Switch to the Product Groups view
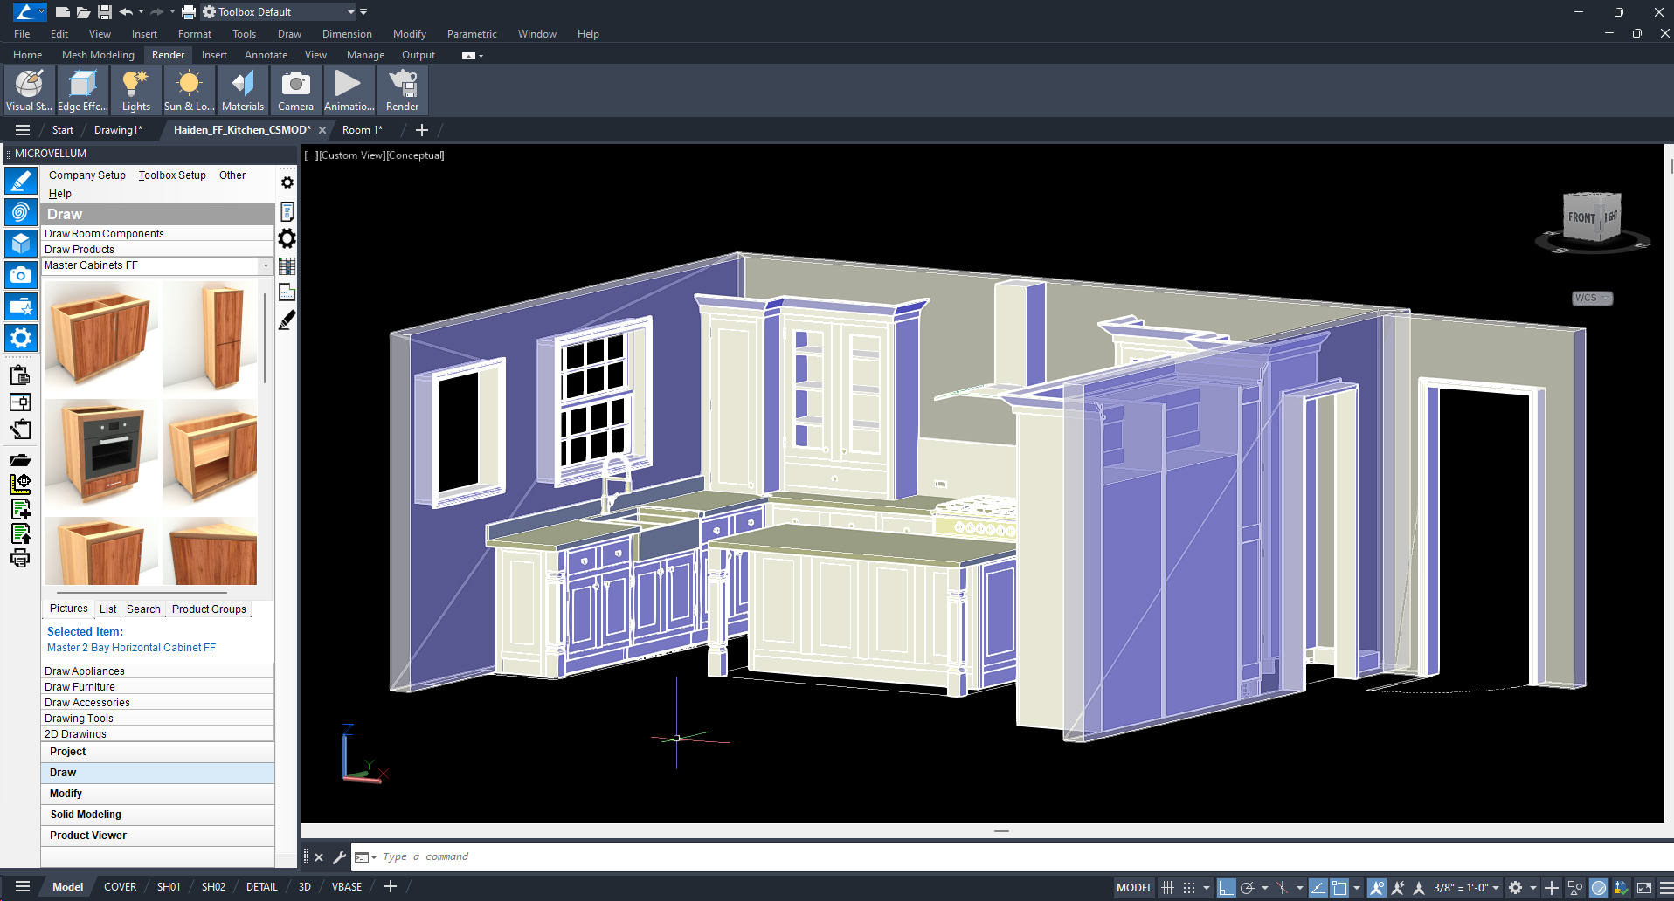The width and height of the screenshot is (1674, 901). click(209, 609)
